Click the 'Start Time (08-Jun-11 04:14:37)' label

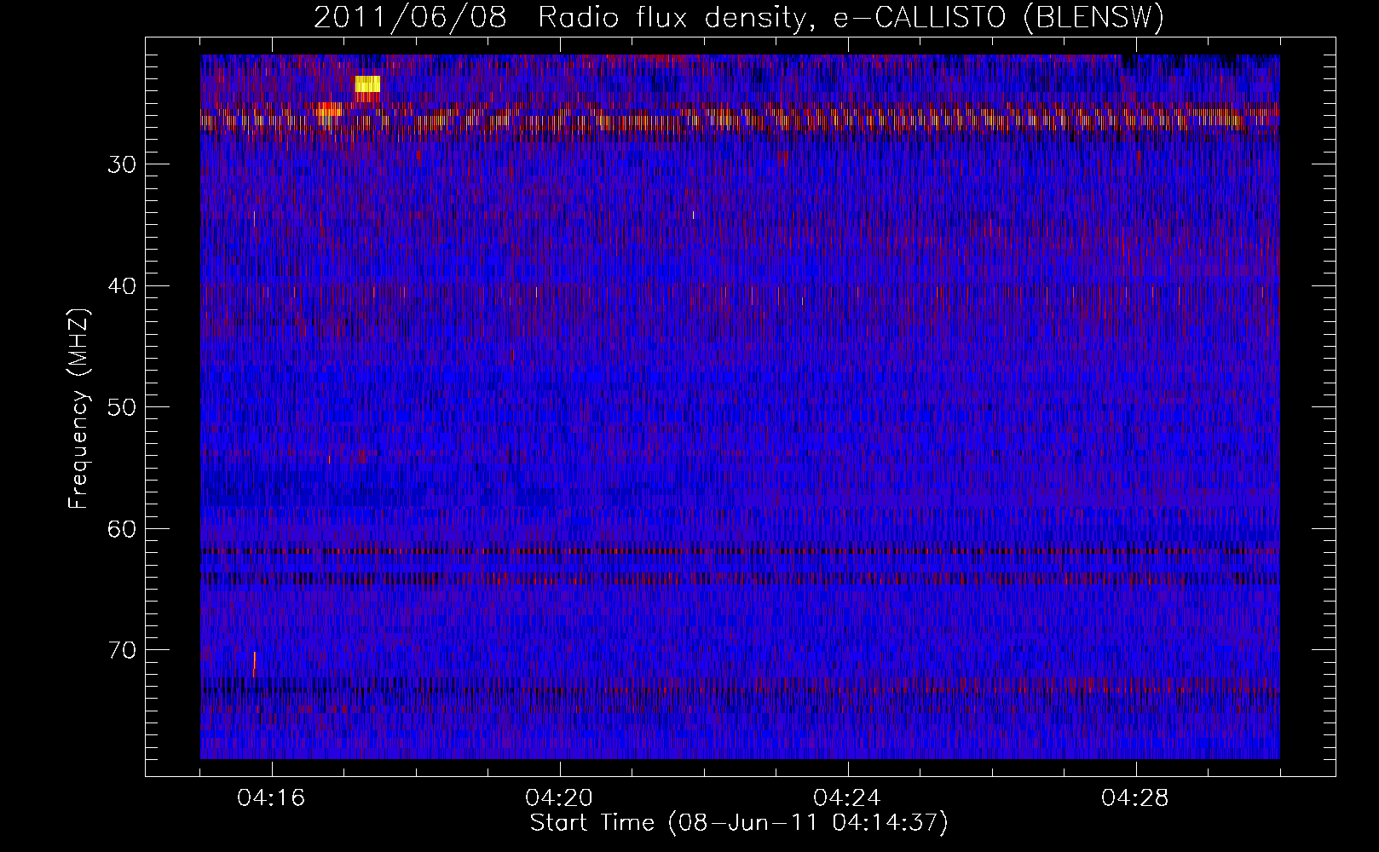[739, 823]
